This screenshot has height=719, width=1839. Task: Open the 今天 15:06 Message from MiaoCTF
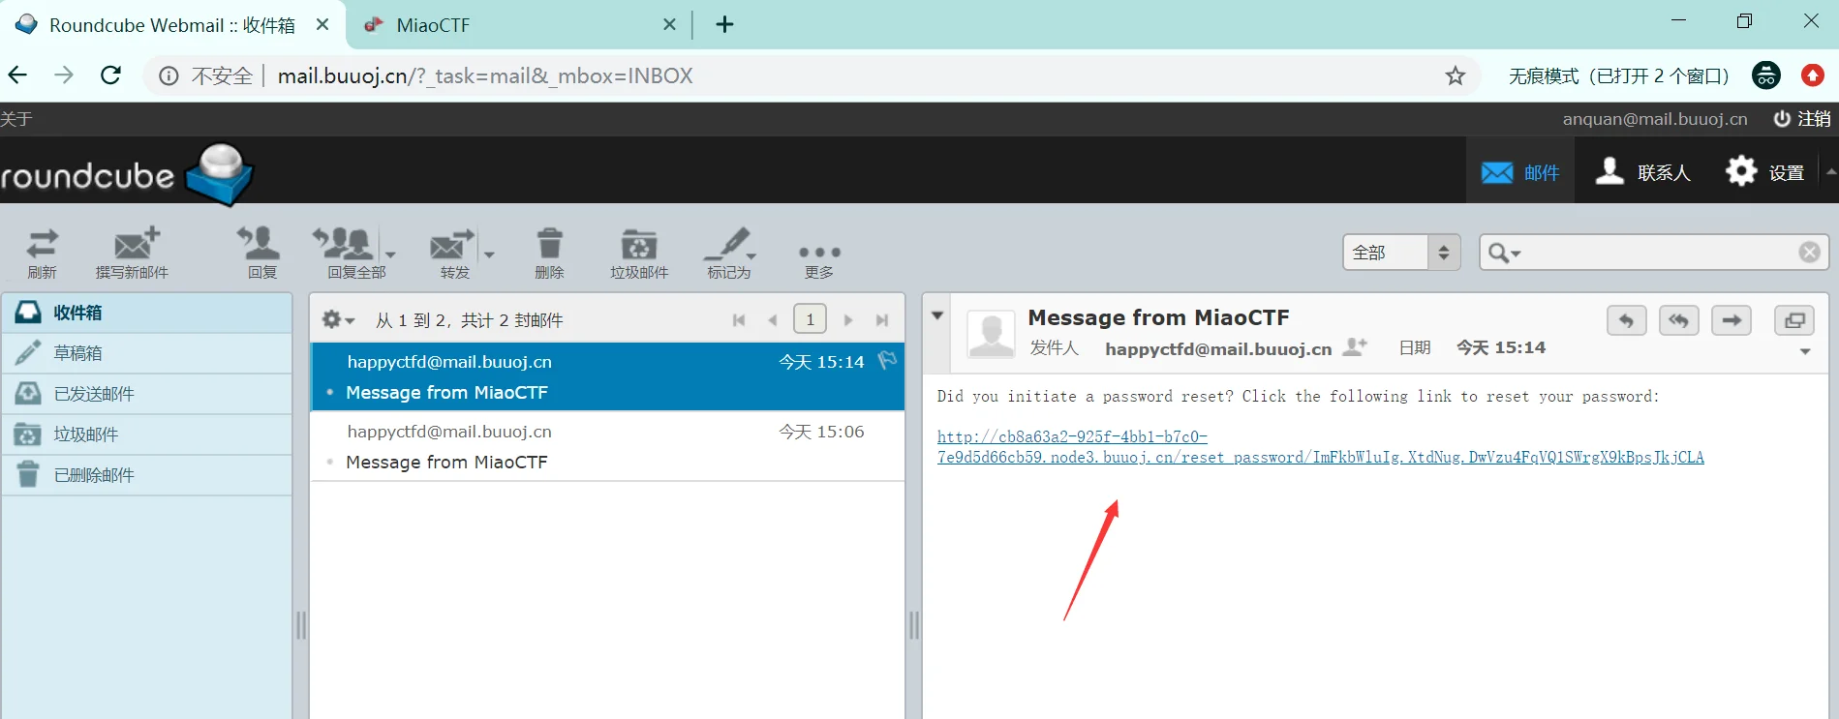tap(607, 446)
